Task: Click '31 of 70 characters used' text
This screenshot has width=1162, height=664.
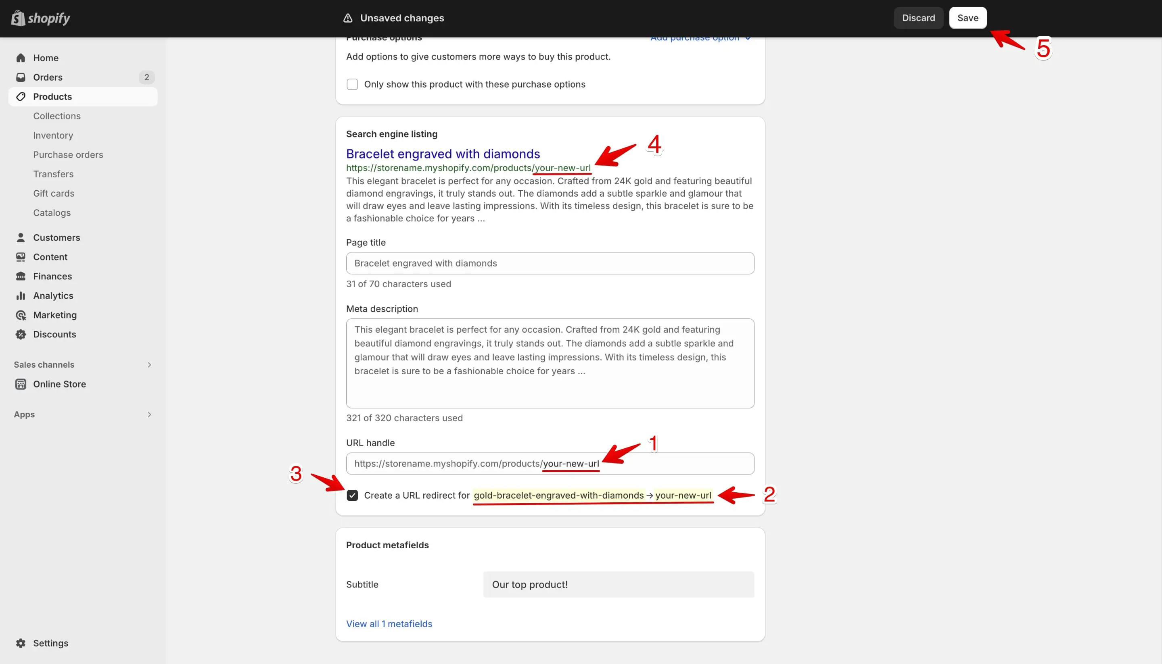Action: [399, 284]
